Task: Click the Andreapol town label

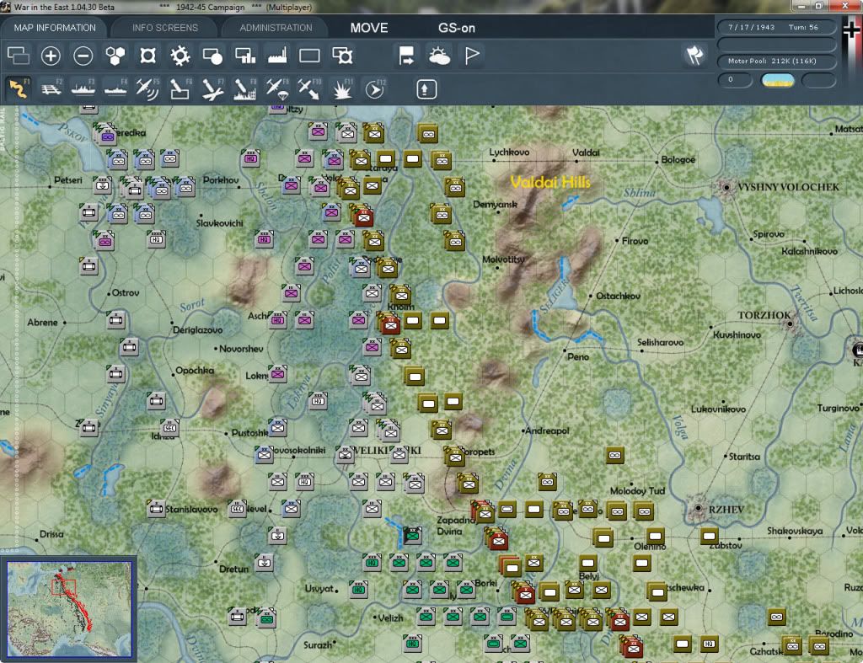Action: point(547,430)
